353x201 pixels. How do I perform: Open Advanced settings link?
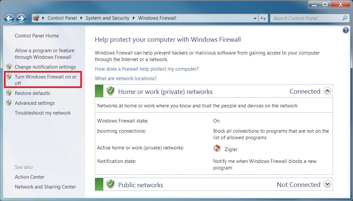[x=35, y=103]
